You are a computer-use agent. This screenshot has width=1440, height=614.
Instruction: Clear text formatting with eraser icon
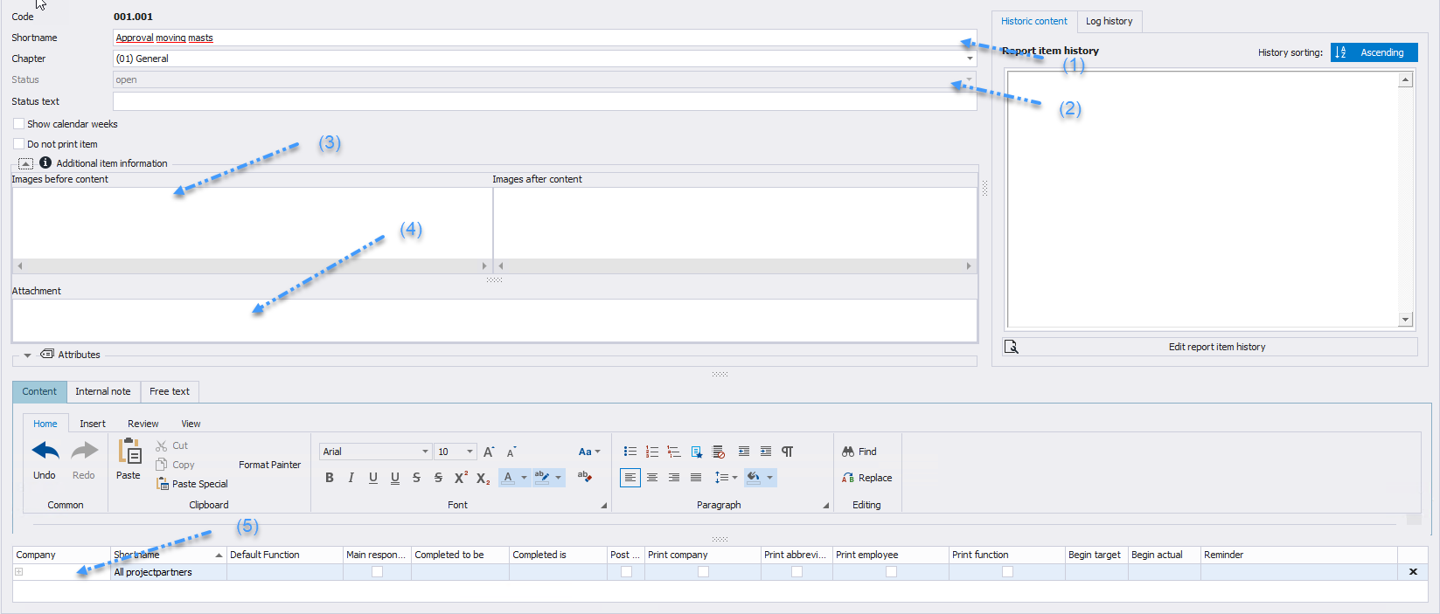tap(584, 477)
